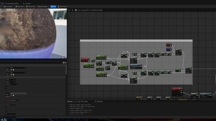Viewport: 216px width, 121px height.
Task: Select the Virtual Texture Lookups stats line
Action: [80, 112]
